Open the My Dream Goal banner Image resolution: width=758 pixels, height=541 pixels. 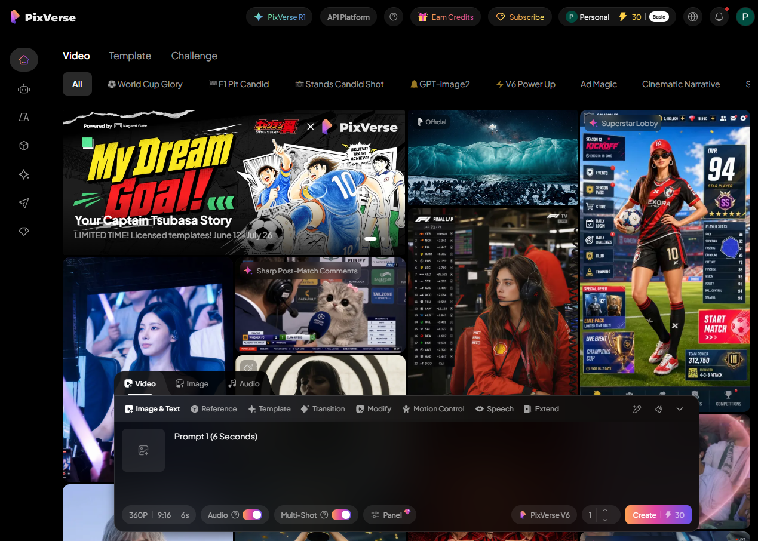tap(234, 183)
